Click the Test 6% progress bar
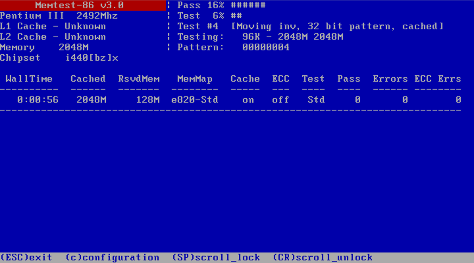474x263 pixels. tap(236, 16)
